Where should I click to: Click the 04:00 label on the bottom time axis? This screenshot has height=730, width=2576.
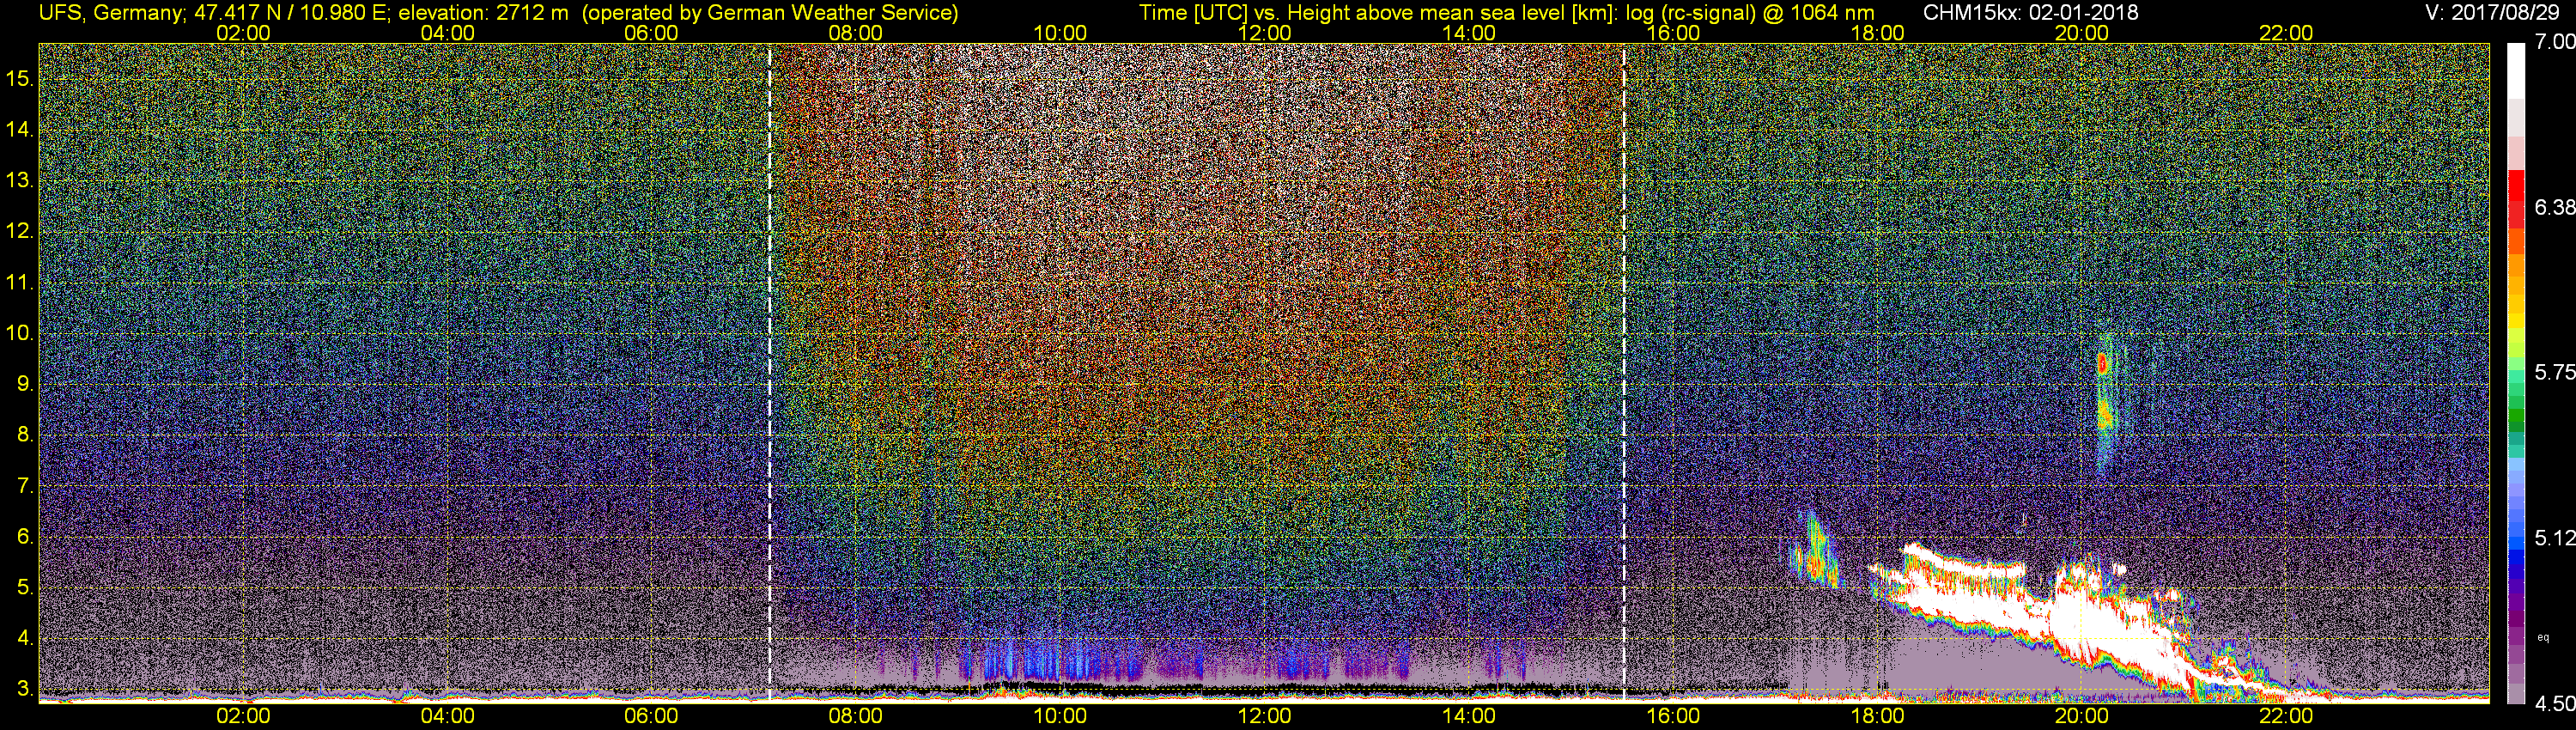coord(447,716)
